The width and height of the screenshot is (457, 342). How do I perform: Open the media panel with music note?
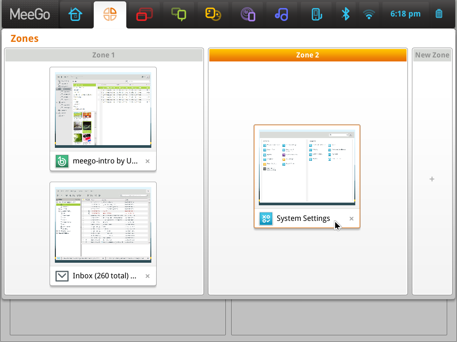[282, 14]
